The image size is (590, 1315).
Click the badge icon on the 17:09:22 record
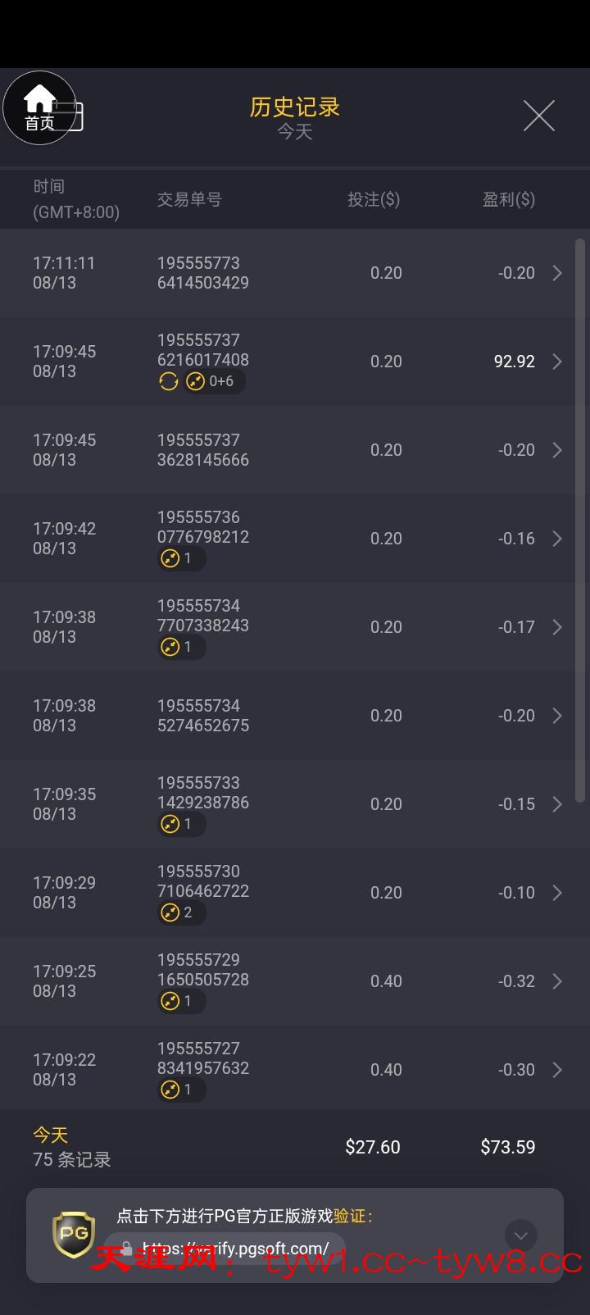[x=170, y=1090]
